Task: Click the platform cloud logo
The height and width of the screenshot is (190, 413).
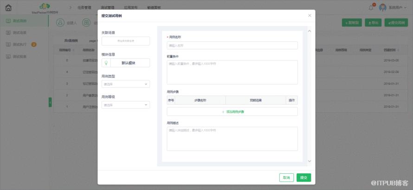Action: coord(45,7)
